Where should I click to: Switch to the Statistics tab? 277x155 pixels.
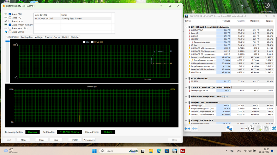[75, 37]
